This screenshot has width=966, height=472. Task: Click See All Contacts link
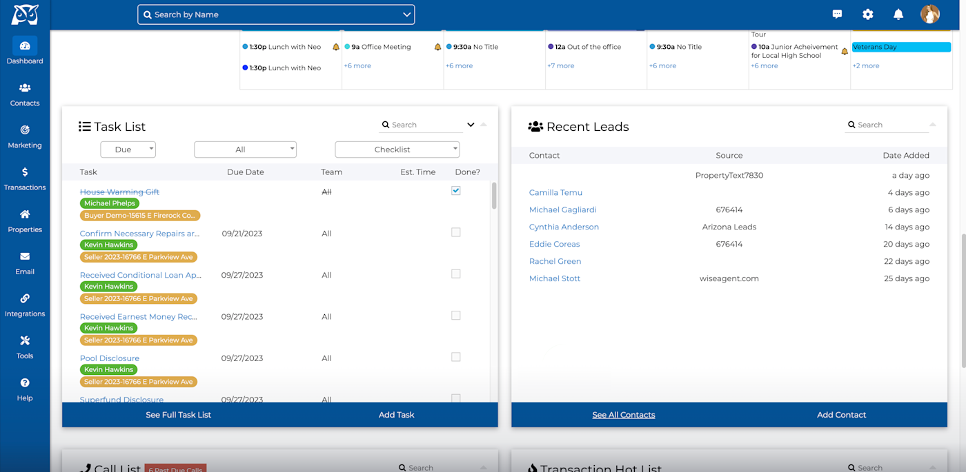pos(624,415)
